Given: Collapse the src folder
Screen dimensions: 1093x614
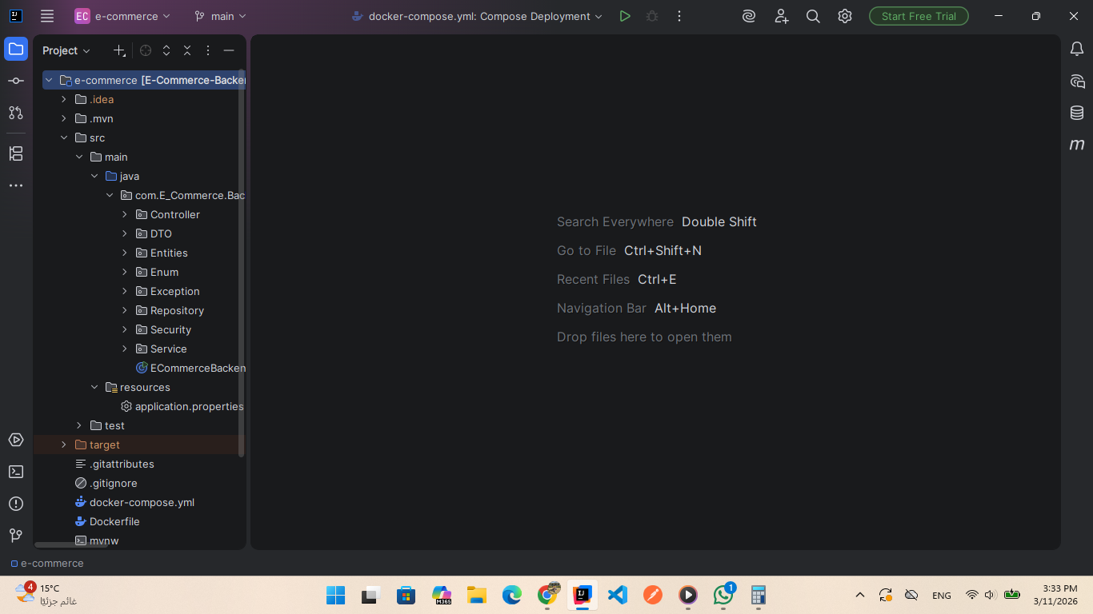Looking at the screenshot, I should coord(64,138).
